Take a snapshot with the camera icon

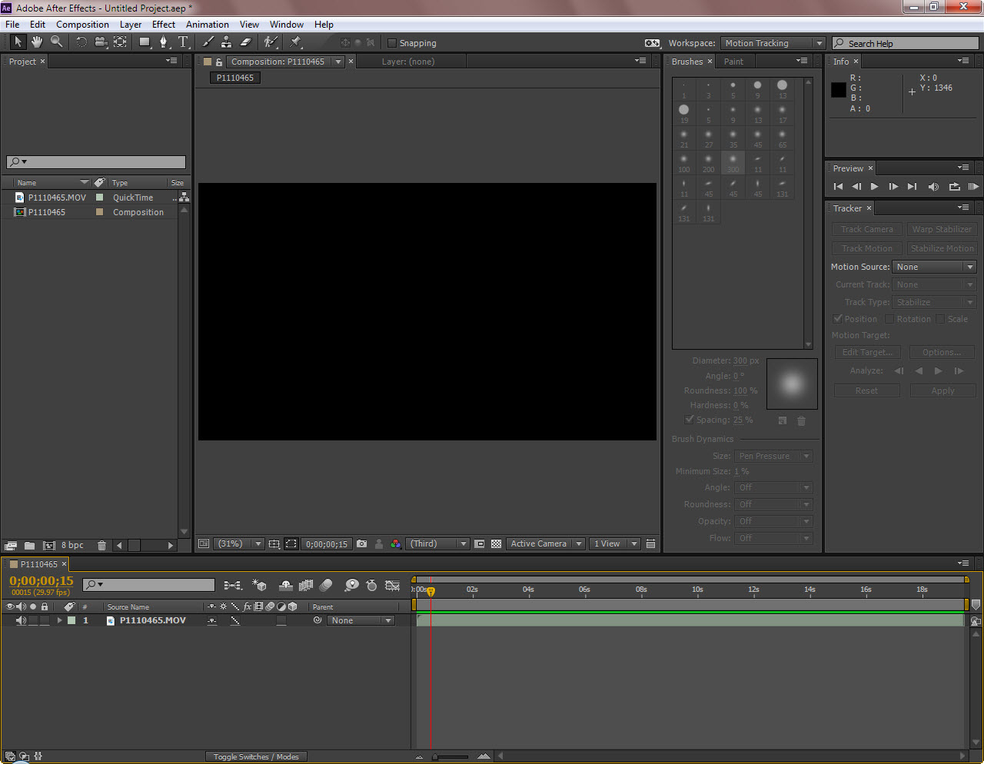pos(361,543)
